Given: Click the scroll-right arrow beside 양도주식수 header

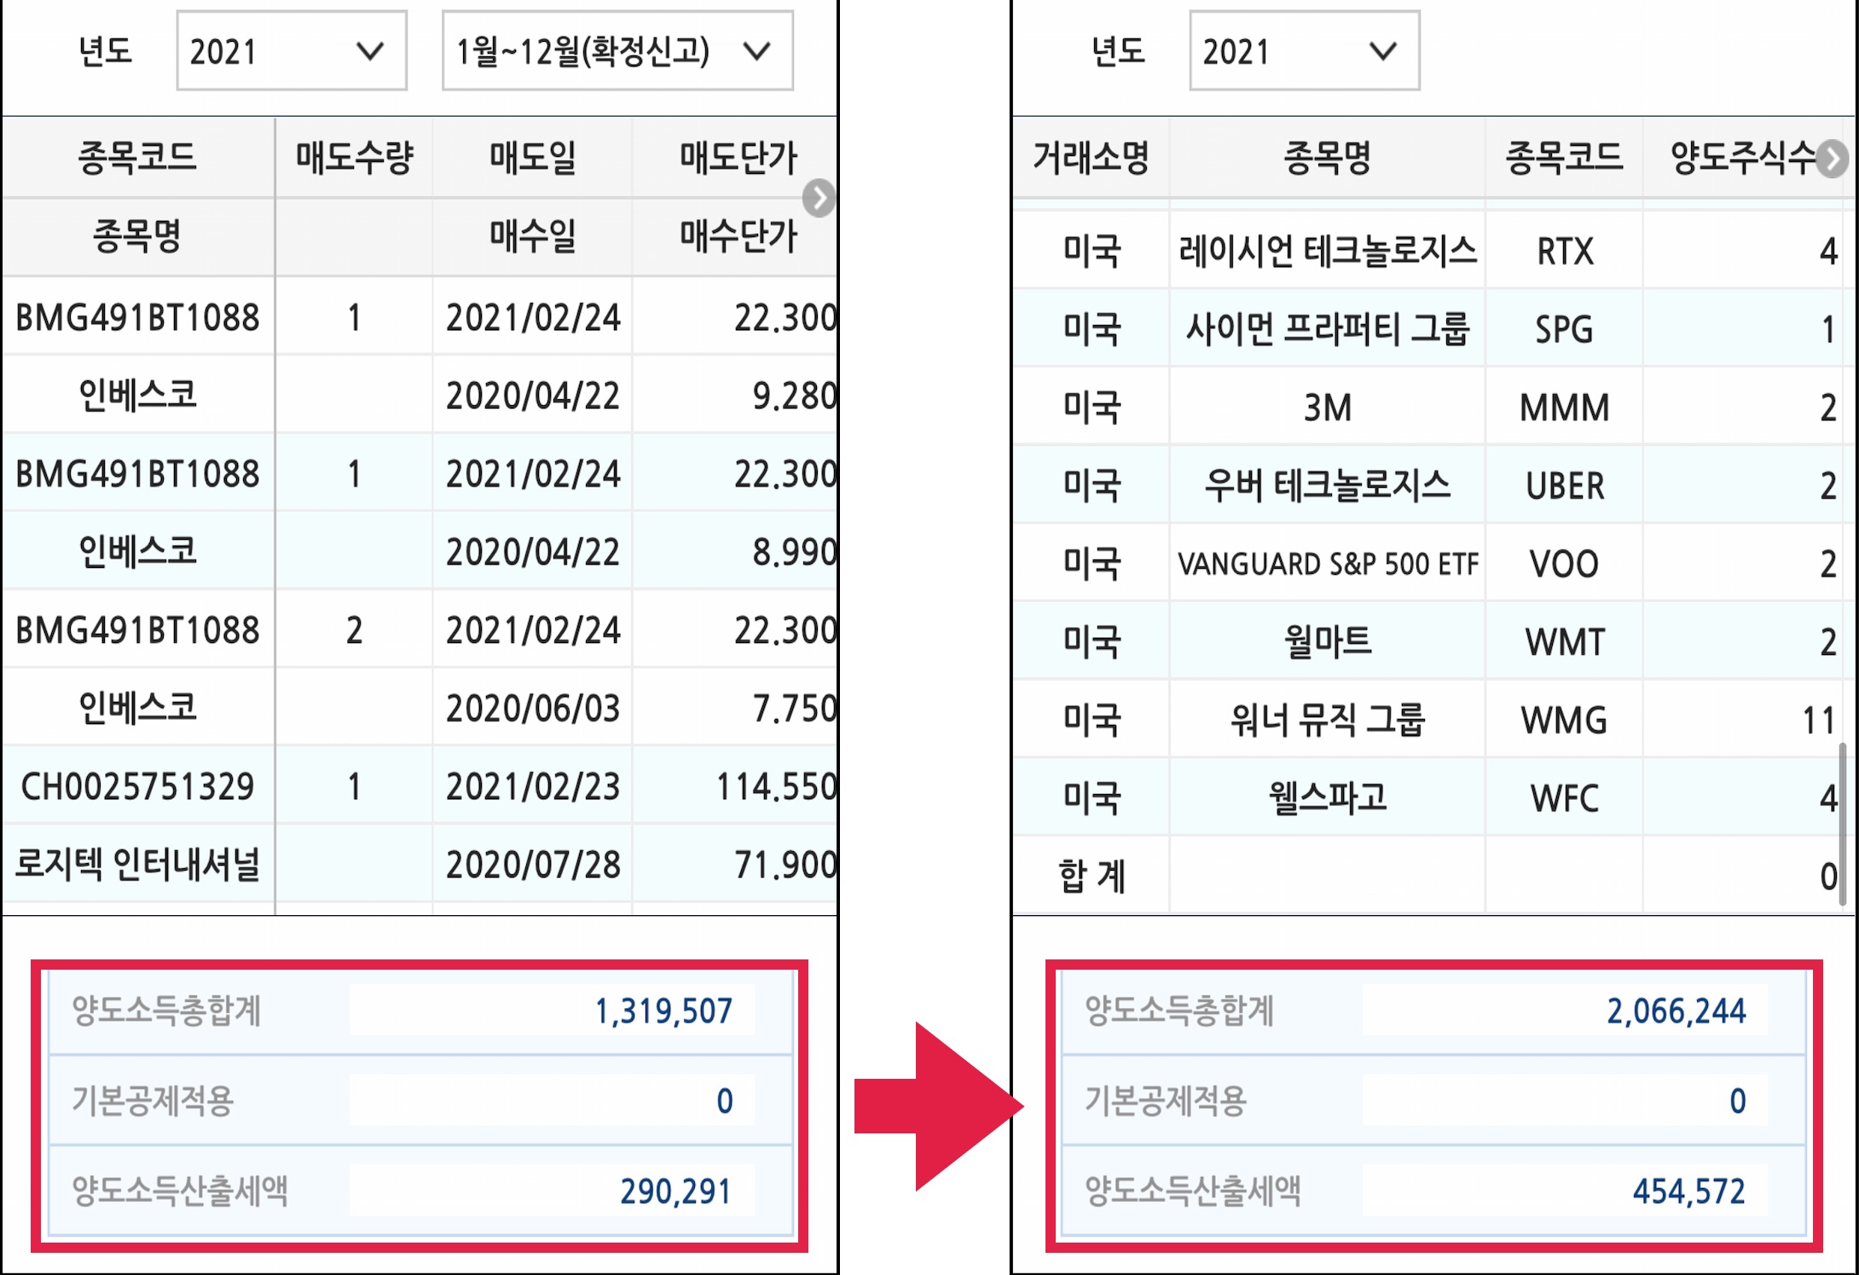Looking at the screenshot, I should click(1832, 159).
